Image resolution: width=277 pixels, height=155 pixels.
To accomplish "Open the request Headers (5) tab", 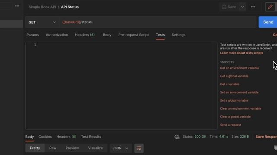I will coord(85,35).
